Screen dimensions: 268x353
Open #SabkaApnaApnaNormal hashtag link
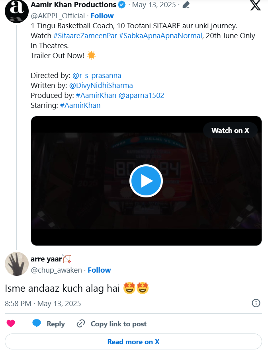tap(160, 36)
